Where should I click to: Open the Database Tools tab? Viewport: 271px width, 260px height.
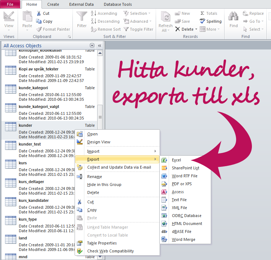tap(117, 4)
